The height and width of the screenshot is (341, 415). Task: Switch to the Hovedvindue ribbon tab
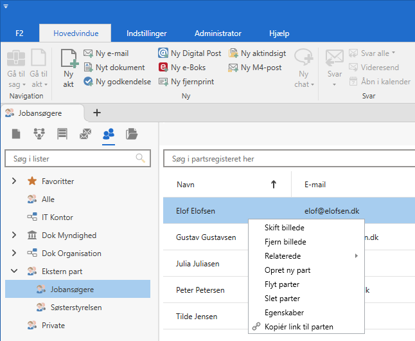click(x=76, y=33)
